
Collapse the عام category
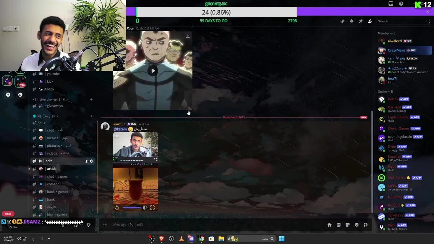click(46, 116)
